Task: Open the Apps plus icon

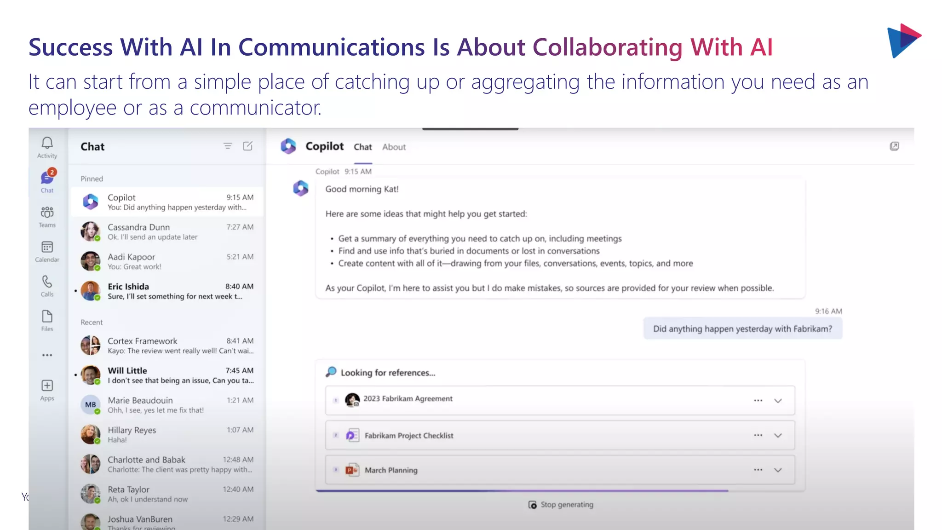Action: pyautogui.click(x=47, y=386)
